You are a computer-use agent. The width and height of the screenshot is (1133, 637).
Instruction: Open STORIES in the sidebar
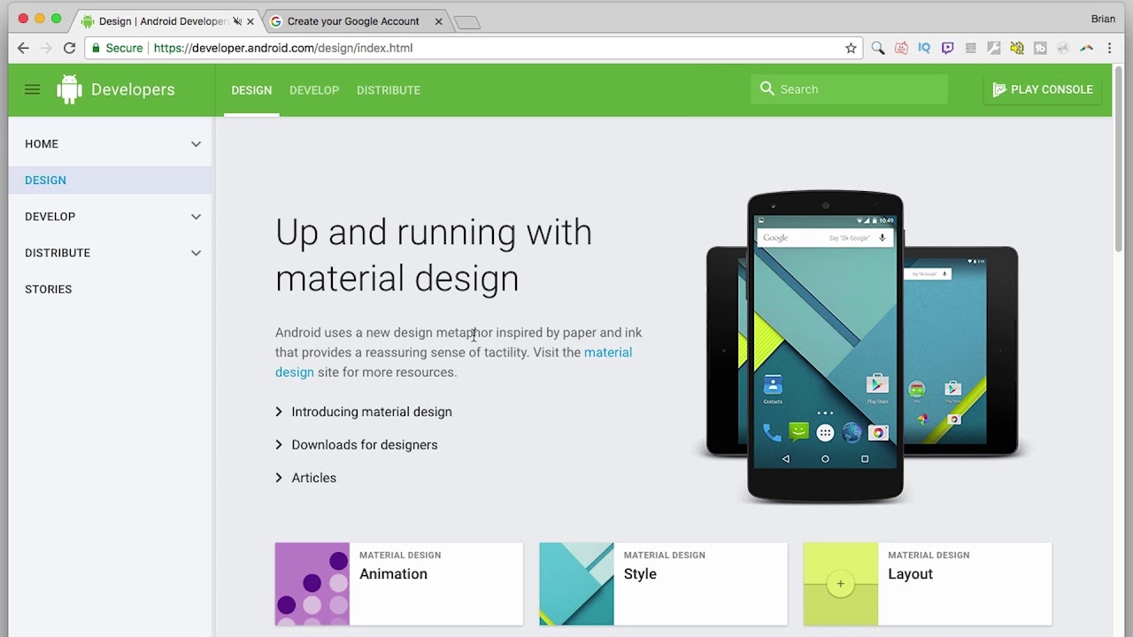(48, 289)
